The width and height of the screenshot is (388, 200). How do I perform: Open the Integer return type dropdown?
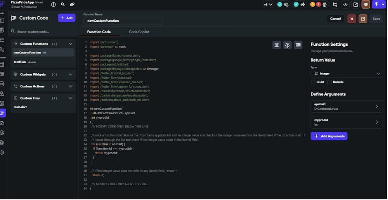pyautogui.click(x=346, y=74)
